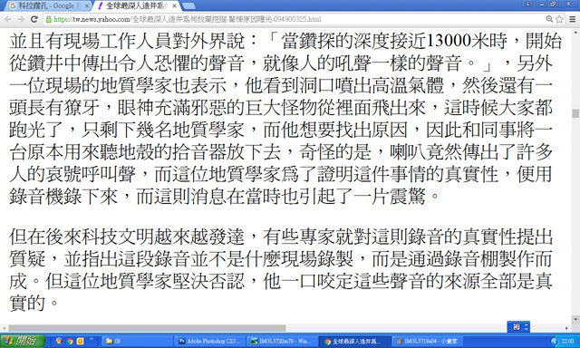Go back using the browser back arrow

pos(8,19)
